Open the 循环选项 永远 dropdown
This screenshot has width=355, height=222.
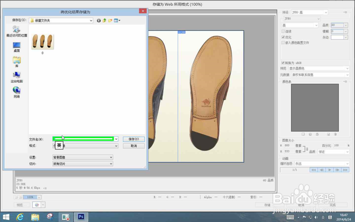pyautogui.click(x=322, y=163)
